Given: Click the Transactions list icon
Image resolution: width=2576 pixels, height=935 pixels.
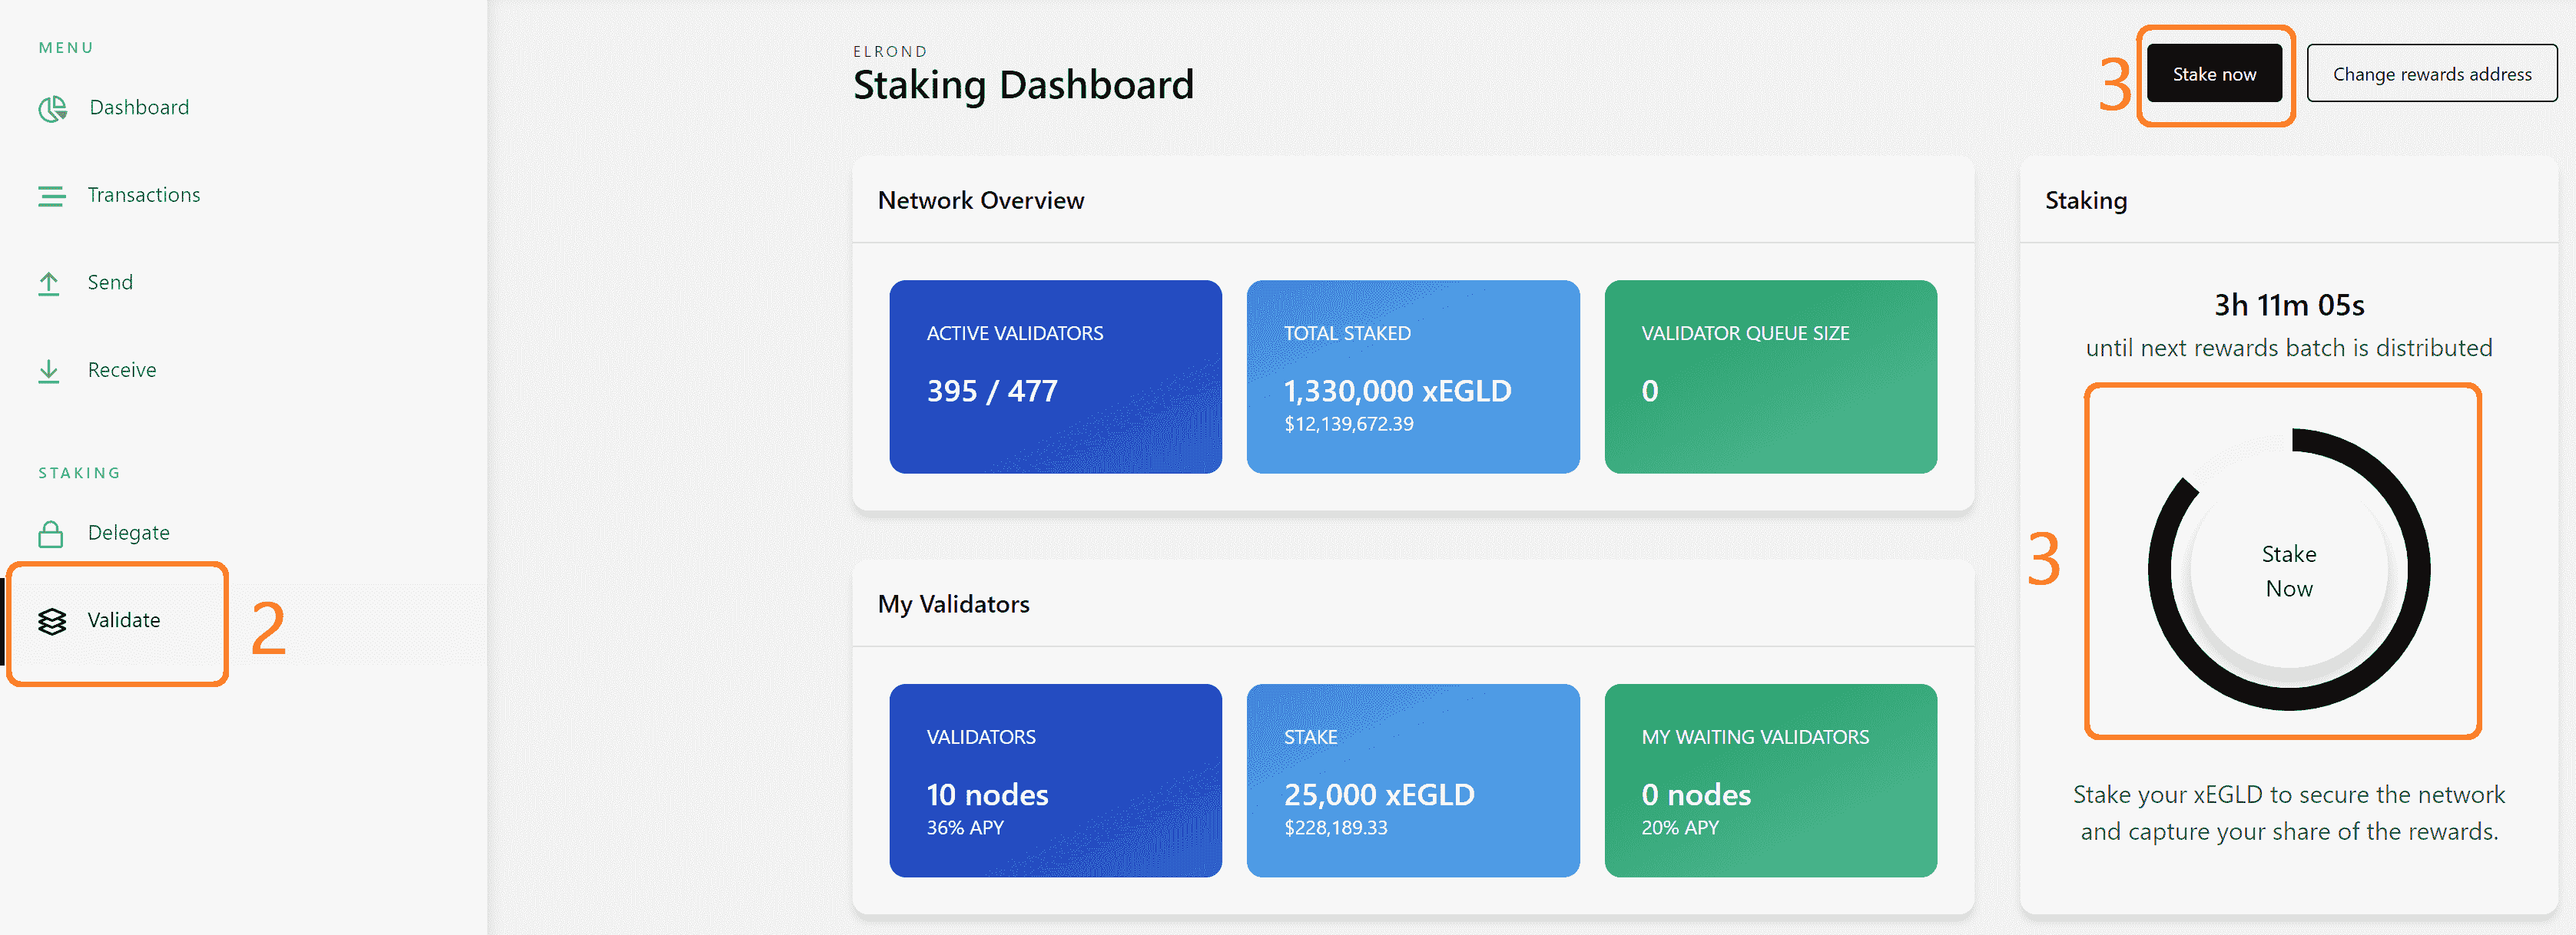Looking at the screenshot, I should (x=51, y=196).
